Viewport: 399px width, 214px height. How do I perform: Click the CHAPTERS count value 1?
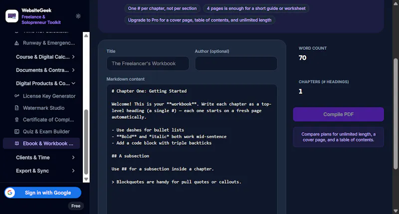(301, 91)
